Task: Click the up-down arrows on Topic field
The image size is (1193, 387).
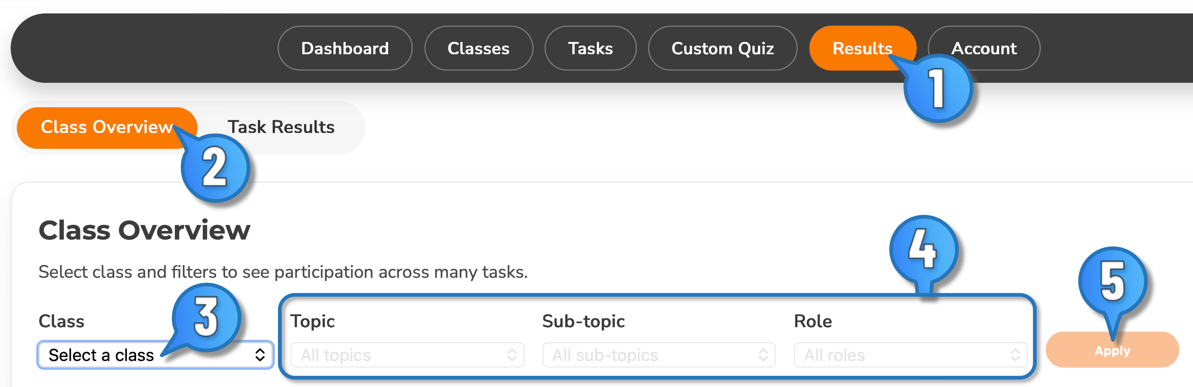Action: pos(511,355)
